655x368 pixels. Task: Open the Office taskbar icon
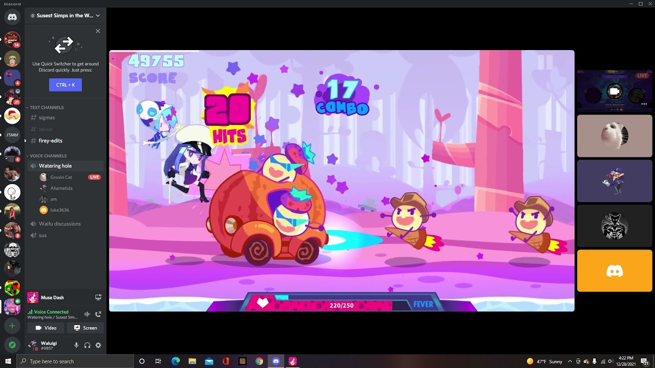coord(226,361)
